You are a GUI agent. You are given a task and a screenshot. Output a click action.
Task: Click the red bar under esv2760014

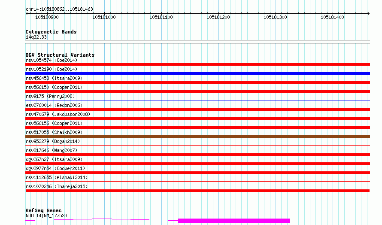[197, 109]
